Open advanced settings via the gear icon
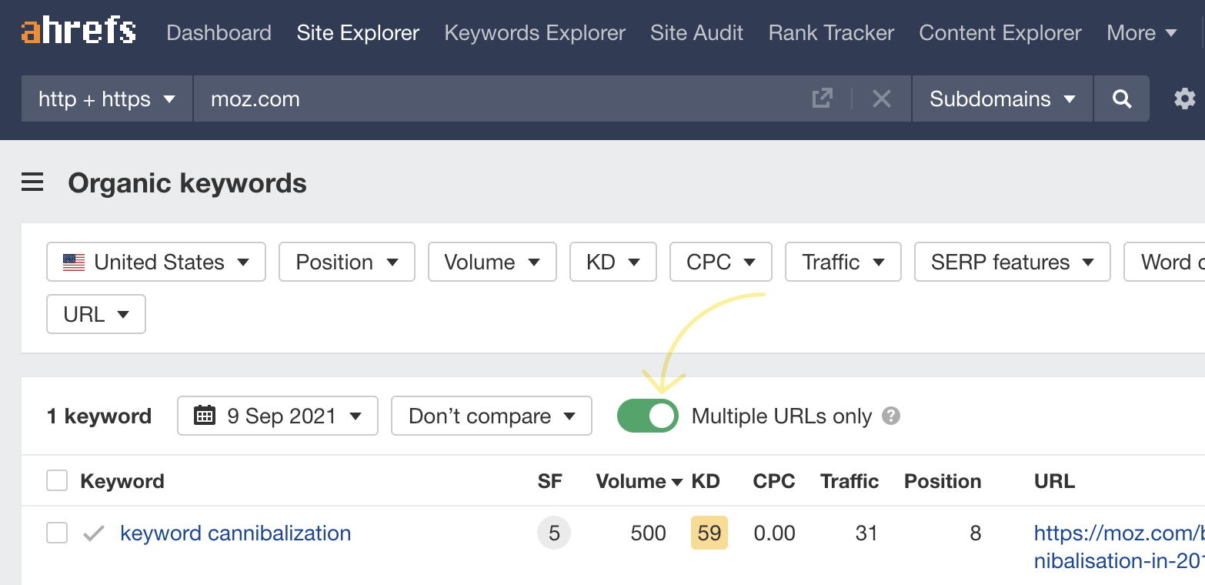This screenshot has width=1205, height=585. (x=1184, y=99)
